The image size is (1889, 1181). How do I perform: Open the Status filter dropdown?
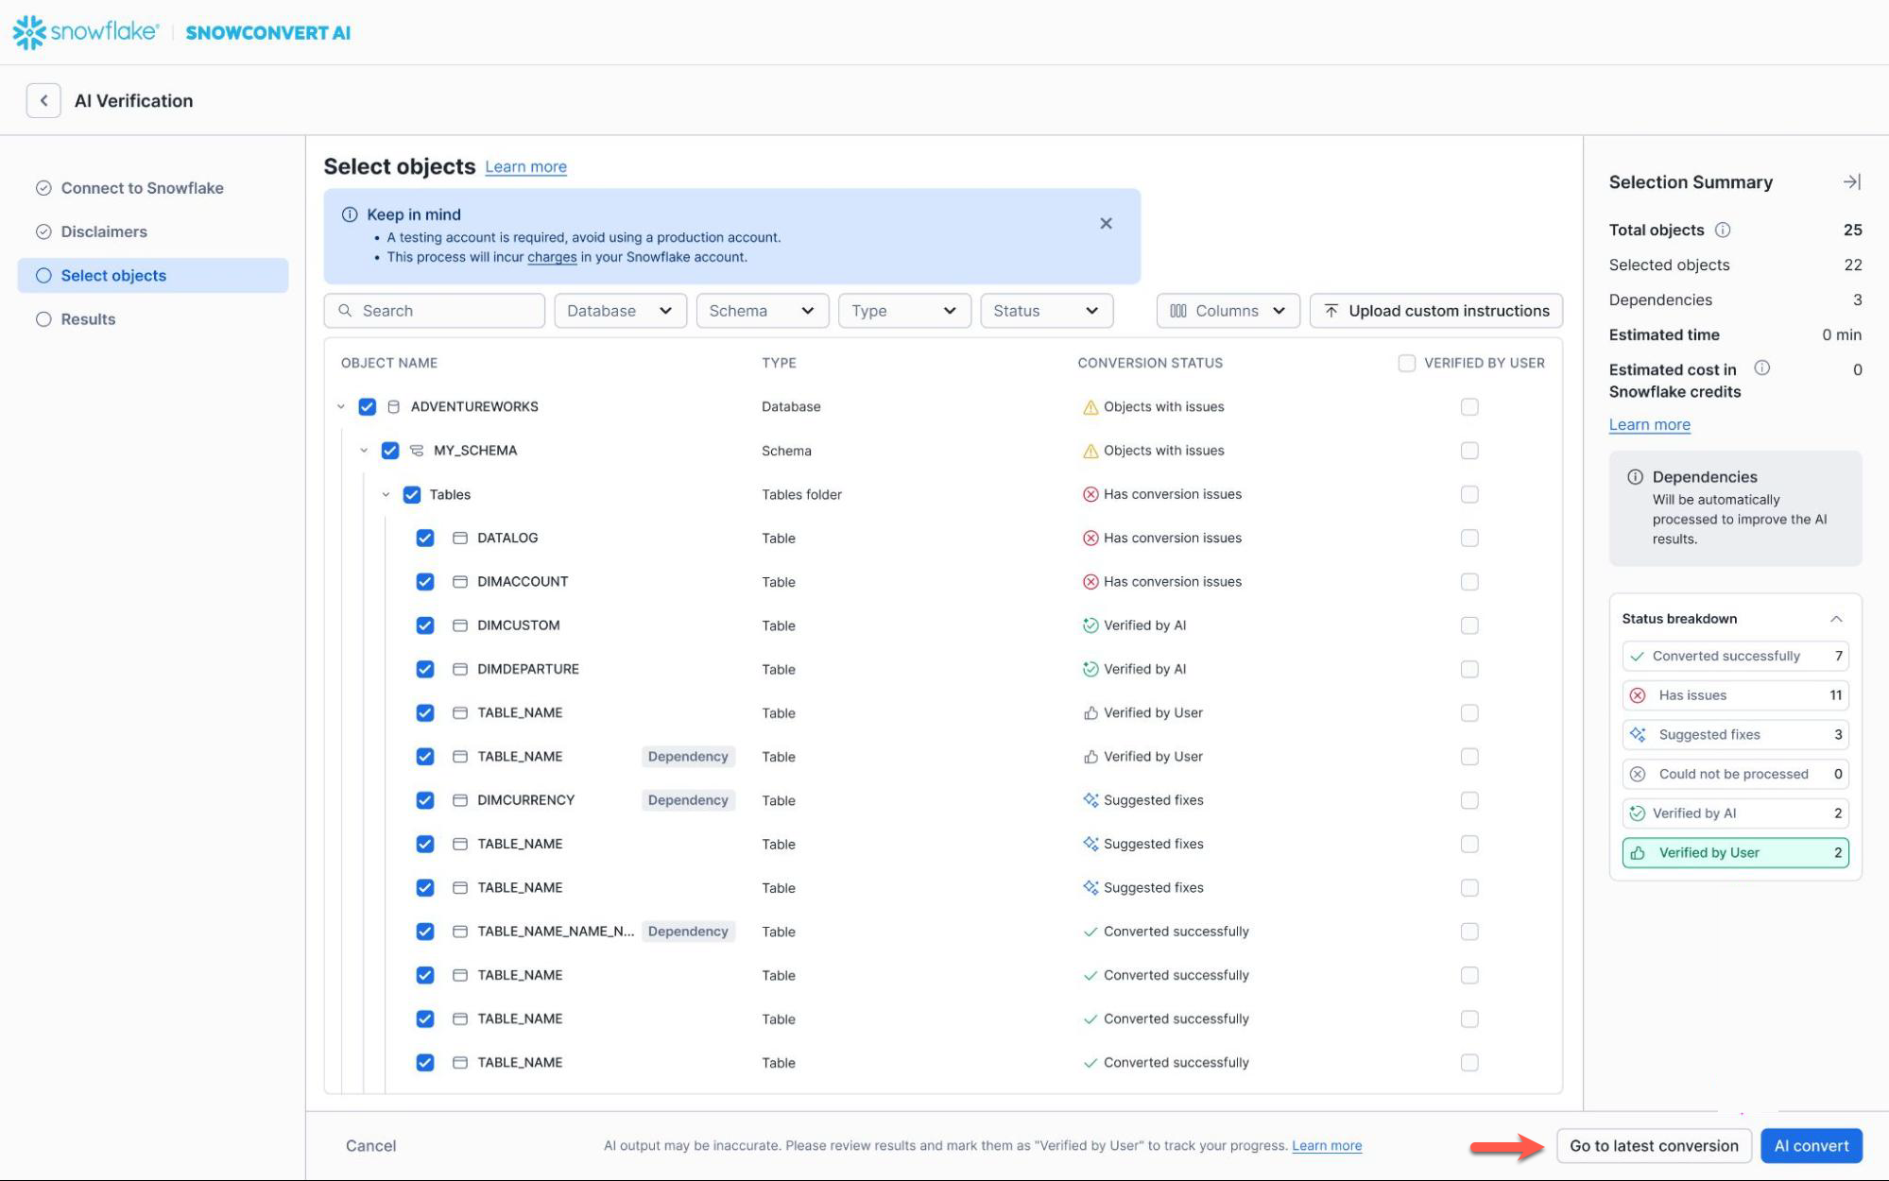tap(1046, 311)
